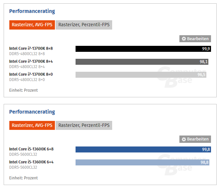Screen dimensions: 221x189
Task: Click the light blue 98,8 bar
Action: click(x=142, y=162)
